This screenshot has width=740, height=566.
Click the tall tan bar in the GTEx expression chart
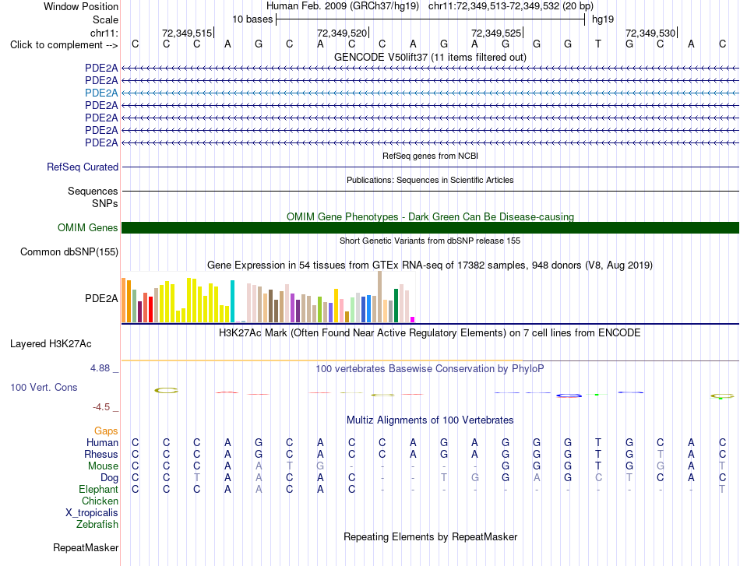[x=379, y=297]
